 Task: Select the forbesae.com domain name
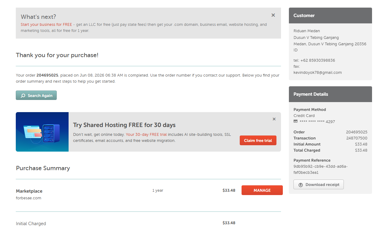tap(29, 198)
